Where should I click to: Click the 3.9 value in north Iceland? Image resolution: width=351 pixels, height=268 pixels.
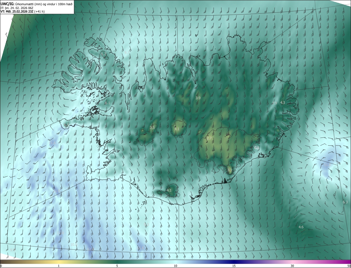pyautogui.click(x=198, y=98)
